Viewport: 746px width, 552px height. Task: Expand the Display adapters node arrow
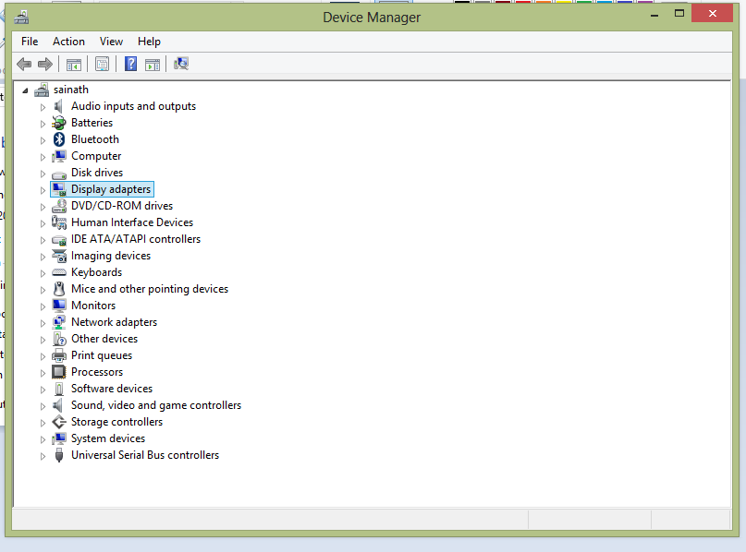tap(43, 190)
